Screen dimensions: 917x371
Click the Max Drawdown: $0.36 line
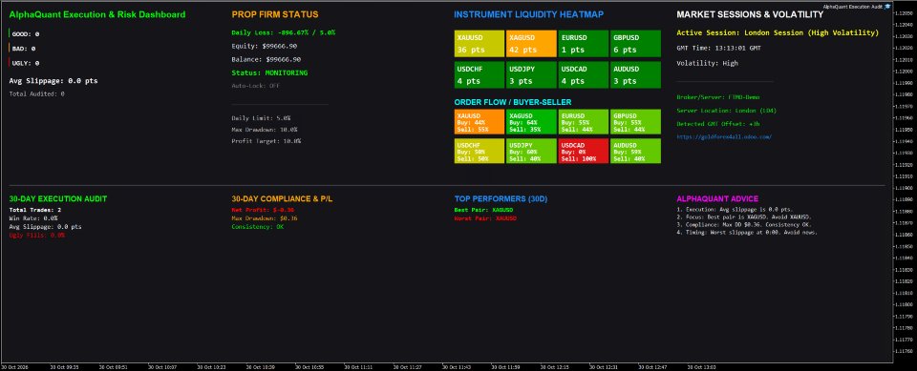point(265,217)
